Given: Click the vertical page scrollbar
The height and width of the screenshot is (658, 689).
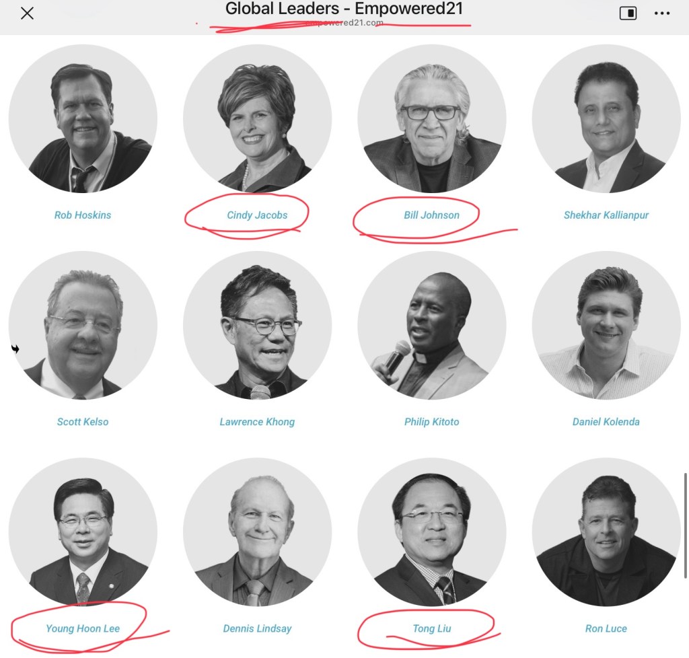Looking at the screenshot, I should [685, 525].
